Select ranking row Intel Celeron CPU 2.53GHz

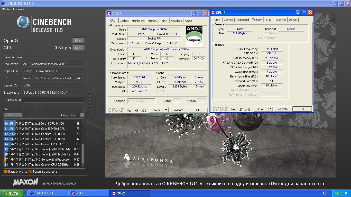tap(42, 165)
